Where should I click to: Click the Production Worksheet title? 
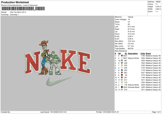15,2
